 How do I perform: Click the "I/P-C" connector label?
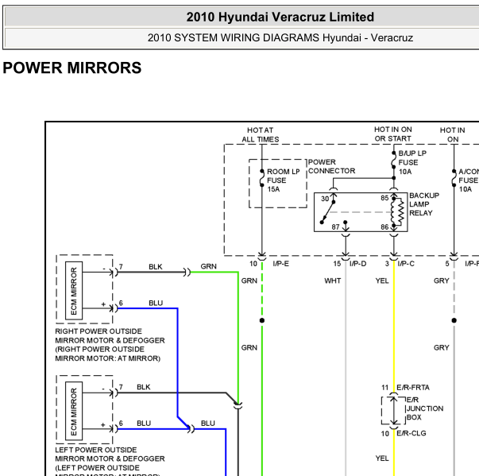[x=406, y=264]
